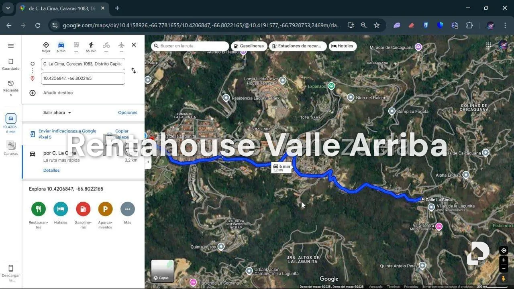Open the Guardado saved places
The height and width of the screenshot is (289, 514).
[11, 64]
